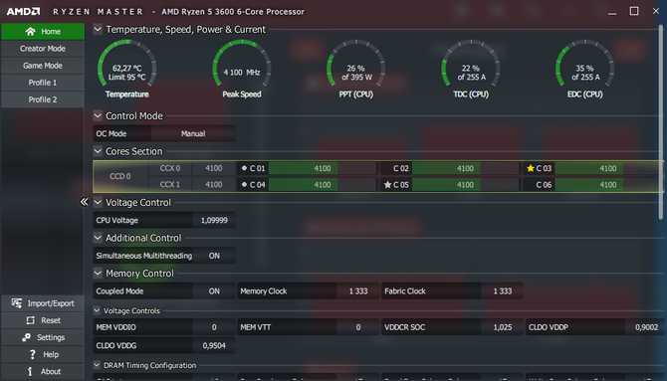The image size is (667, 381).
Task: Minimize the Ryzen Master window
Action: click(612, 13)
